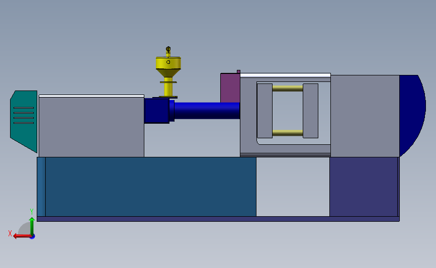Select the light blue strip at base left end

coord(41,187)
